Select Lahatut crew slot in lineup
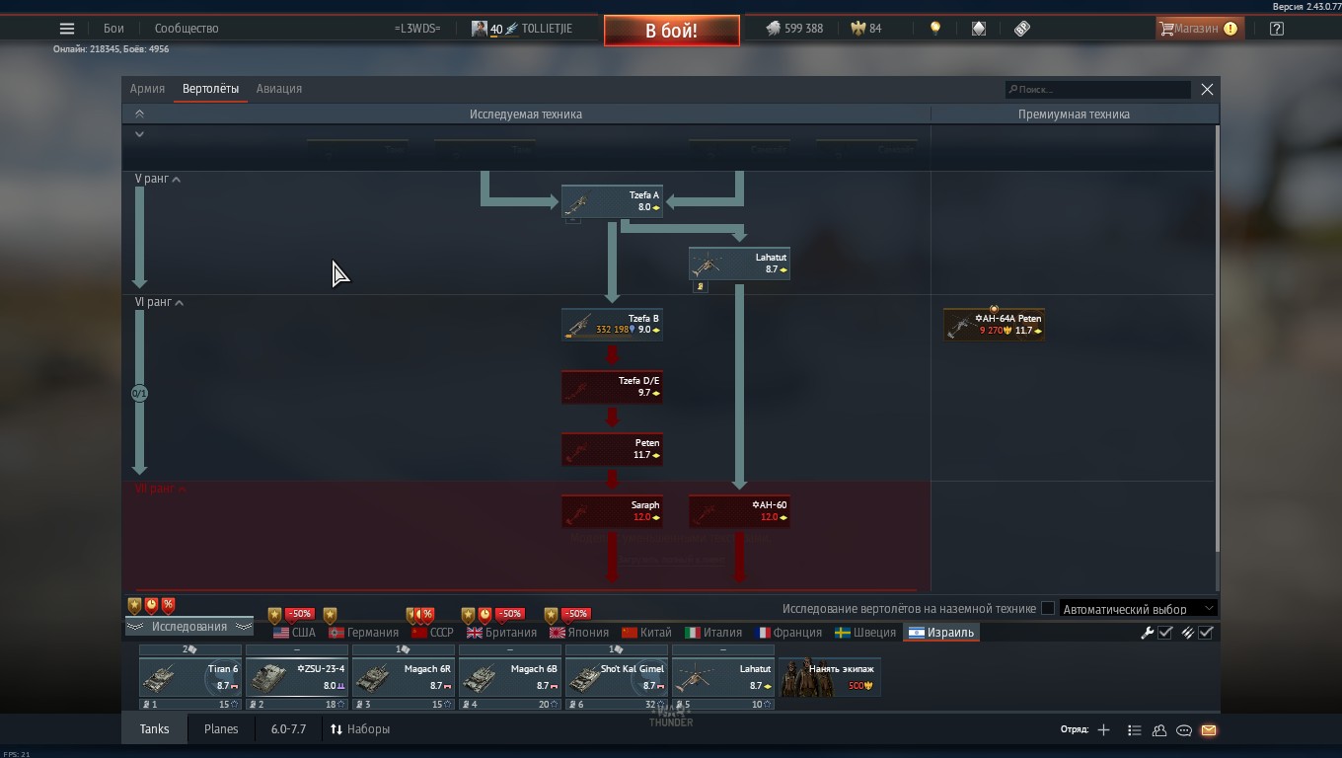This screenshot has width=1342, height=758. [x=723, y=677]
